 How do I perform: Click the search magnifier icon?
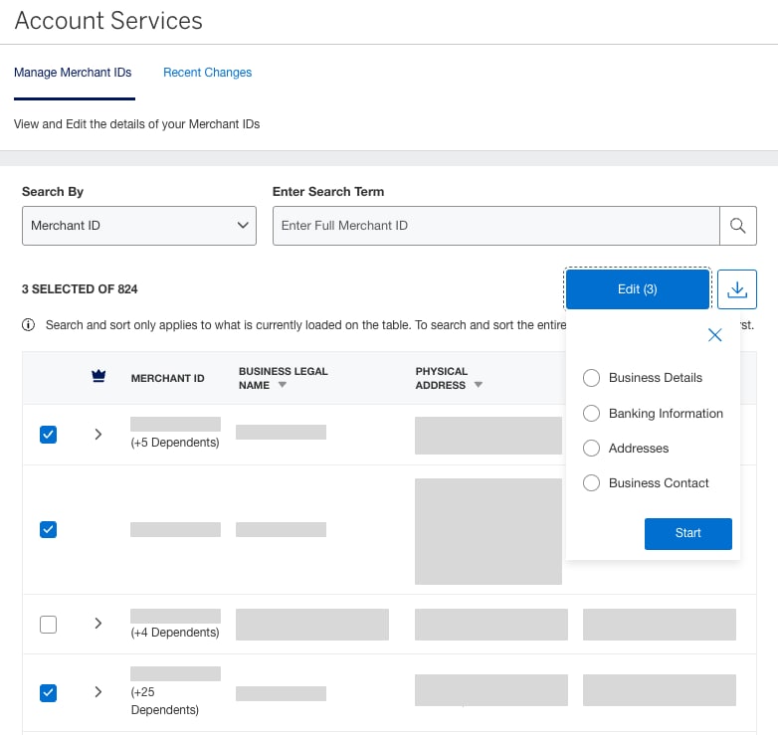(737, 226)
